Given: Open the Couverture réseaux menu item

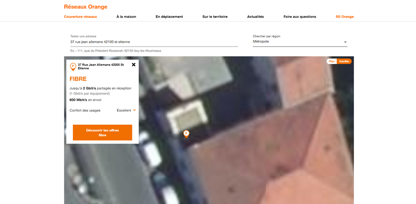Looking at the screenshot, I should coord(80,17).
